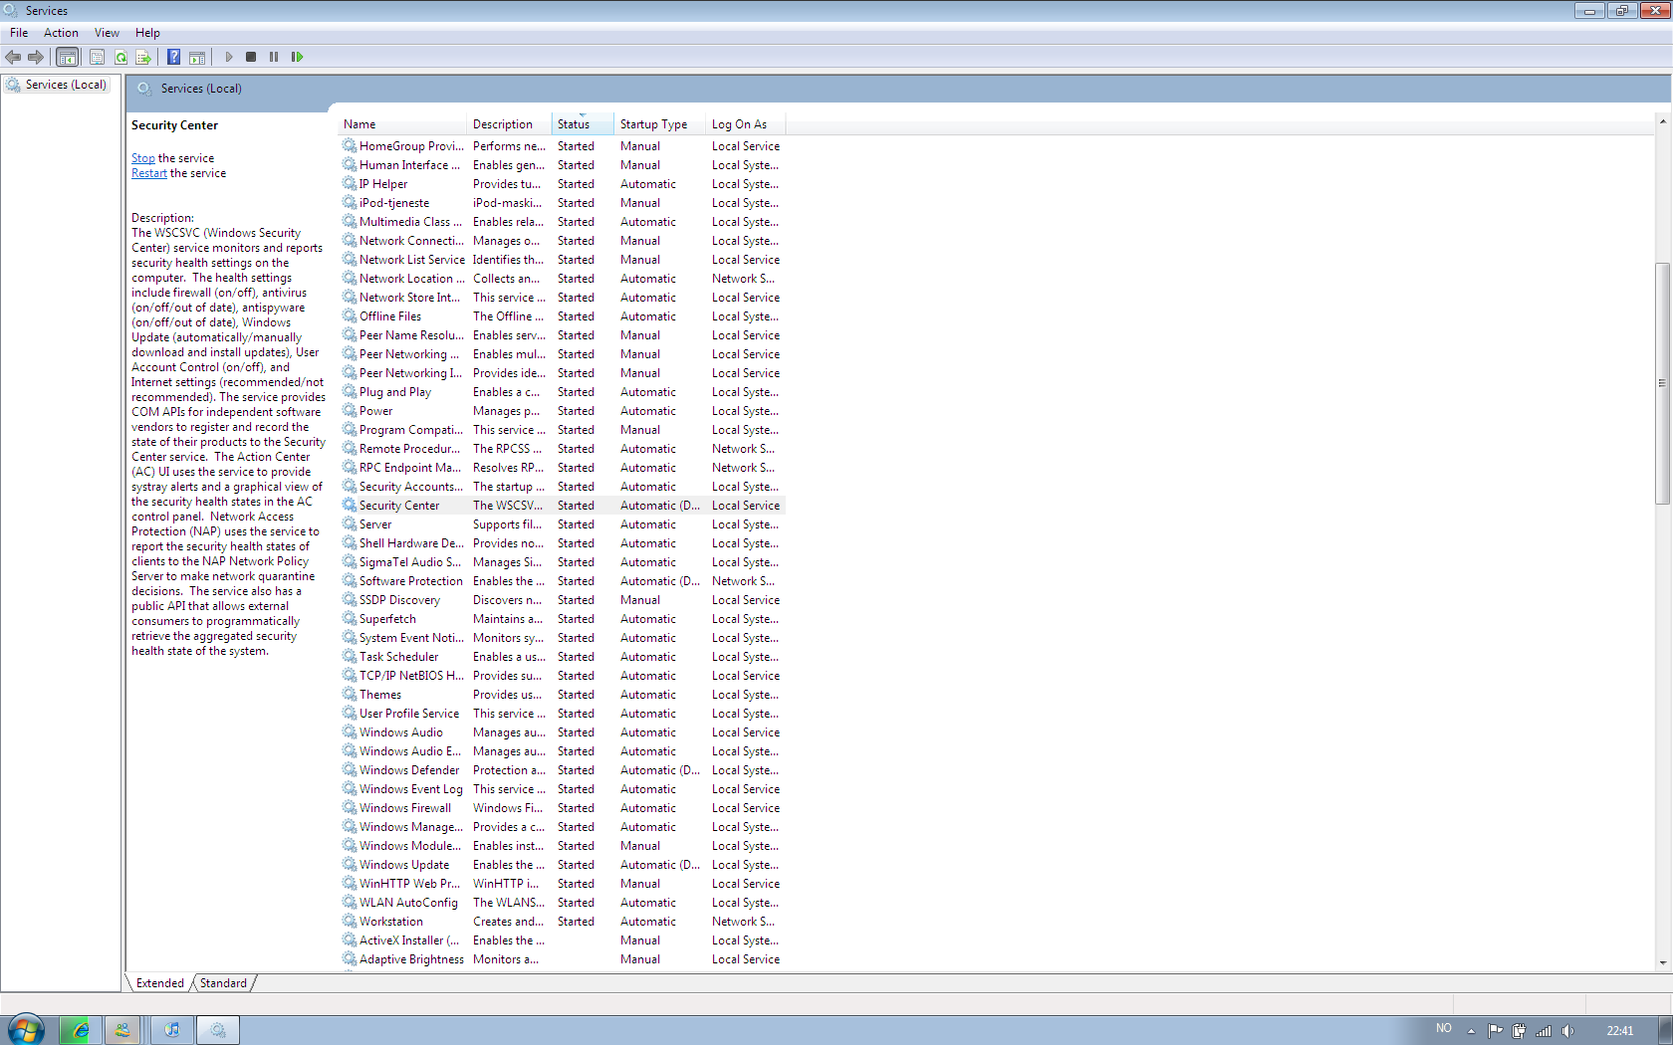
Task: Toggle Show/Hide Action Pane icon
Action: 197,57
